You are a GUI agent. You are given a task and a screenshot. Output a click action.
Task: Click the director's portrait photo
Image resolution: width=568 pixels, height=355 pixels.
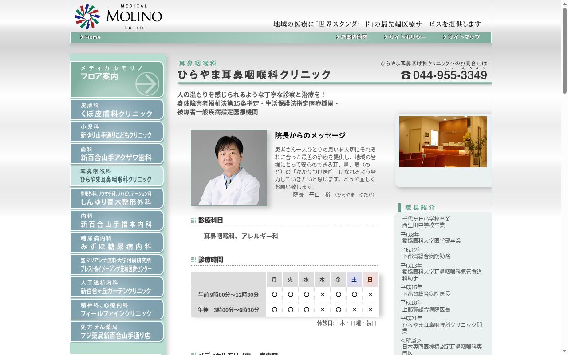229,168
